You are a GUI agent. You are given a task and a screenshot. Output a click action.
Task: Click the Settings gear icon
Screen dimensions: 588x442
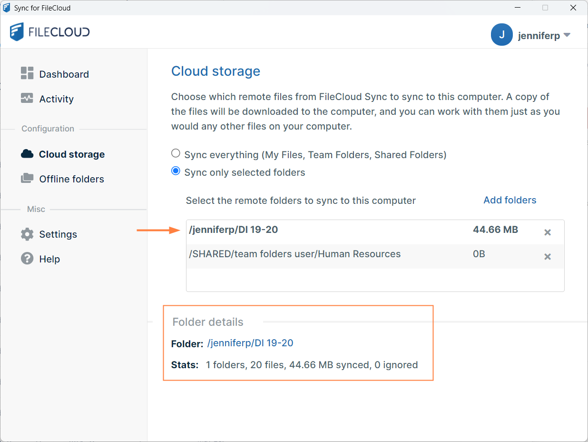27,234
